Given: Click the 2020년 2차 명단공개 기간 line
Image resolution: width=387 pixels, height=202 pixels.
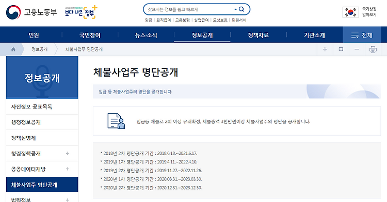Looking at the screenshot, I should [151, 188].
